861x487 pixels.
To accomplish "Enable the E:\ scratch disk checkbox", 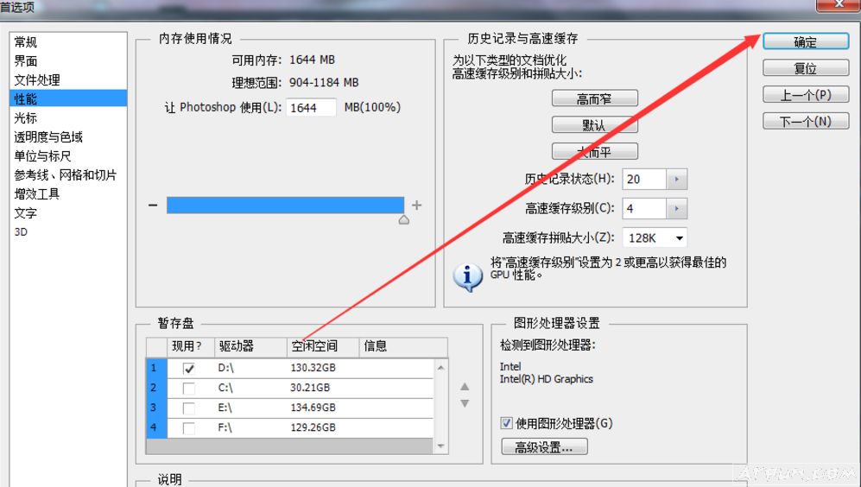I will click(x=189, y=408).
